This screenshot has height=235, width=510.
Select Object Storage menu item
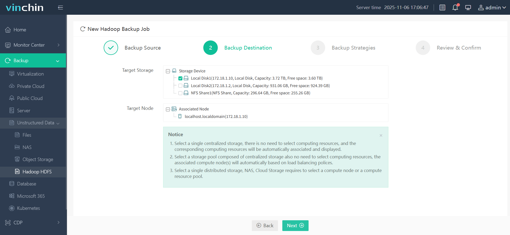[x=38, y=159]
